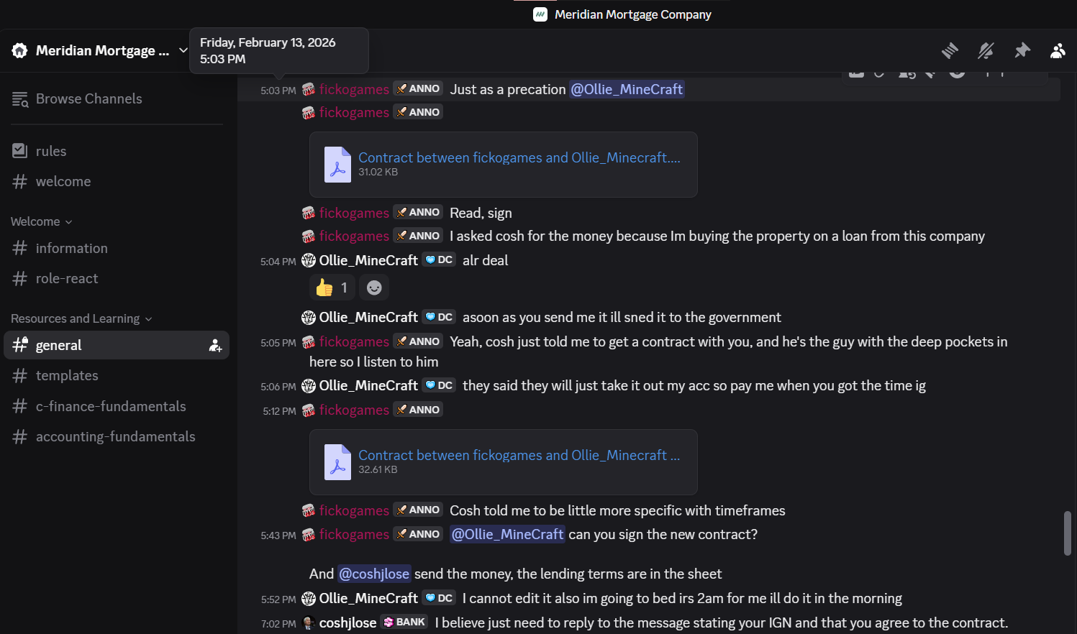Collapse the Welcome channel category
Viewport: 1077px width, 634px height.
[42, 222]
